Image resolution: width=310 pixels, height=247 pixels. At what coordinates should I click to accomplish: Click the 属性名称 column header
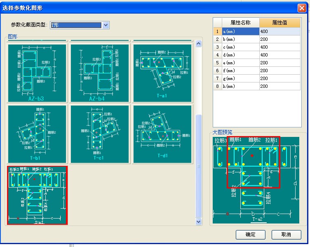click(x=241, y=23)
